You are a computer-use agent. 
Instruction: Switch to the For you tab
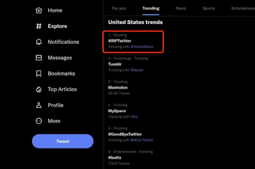click(119, 8)
